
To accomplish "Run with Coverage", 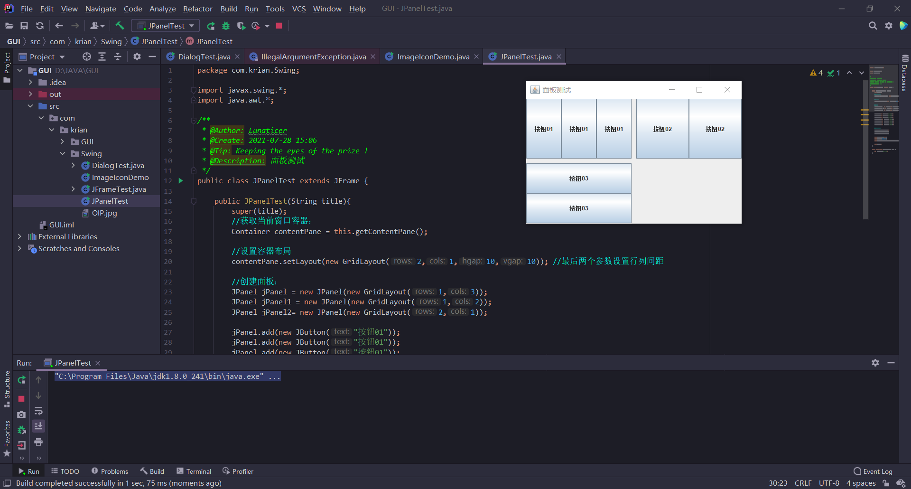I will (x=242, y=26).
